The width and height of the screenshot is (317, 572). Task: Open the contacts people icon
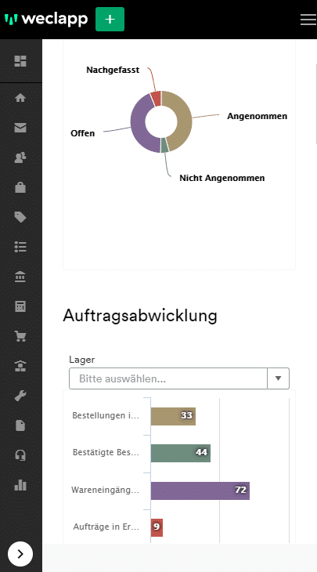click(x=20, y=157)
